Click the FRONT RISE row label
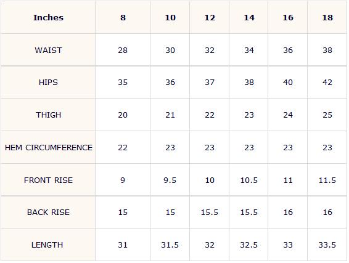The width and height of the screenshot is (349, 263). pos(48,180)
